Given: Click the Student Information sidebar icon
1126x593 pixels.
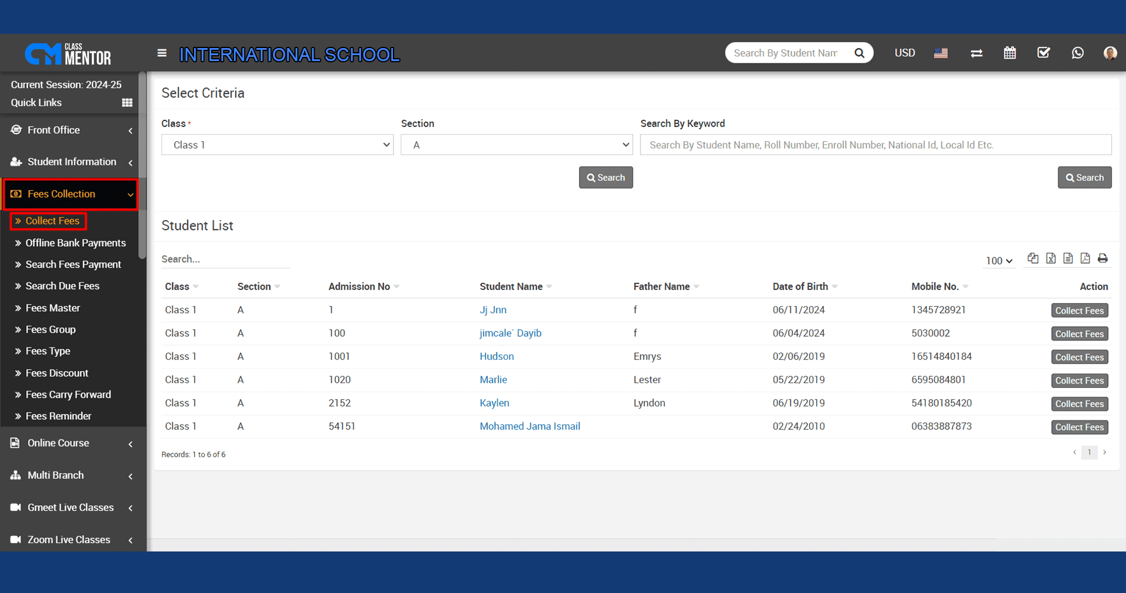Looking at the screenshot, I should point(16,162).
